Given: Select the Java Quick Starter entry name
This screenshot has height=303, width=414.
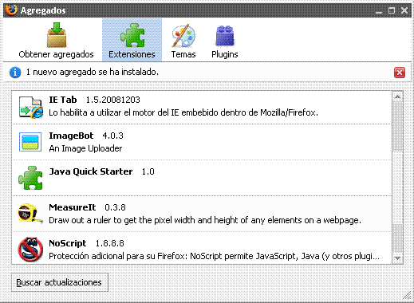Looking at the screenshot, I should coord(91,171).
